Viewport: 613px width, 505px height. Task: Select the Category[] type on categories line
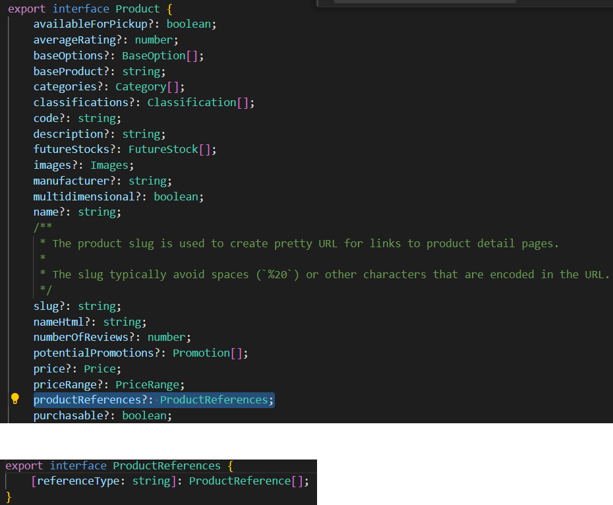click(x=148, y=86)
